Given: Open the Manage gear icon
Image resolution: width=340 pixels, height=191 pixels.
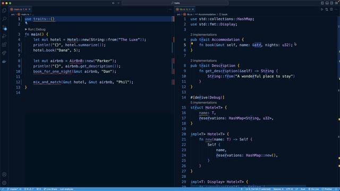Looking at the screenshot, I should tap(4, 183).
